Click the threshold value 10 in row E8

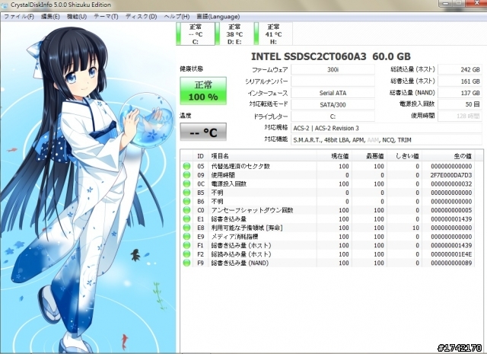[x=415, y=228]
